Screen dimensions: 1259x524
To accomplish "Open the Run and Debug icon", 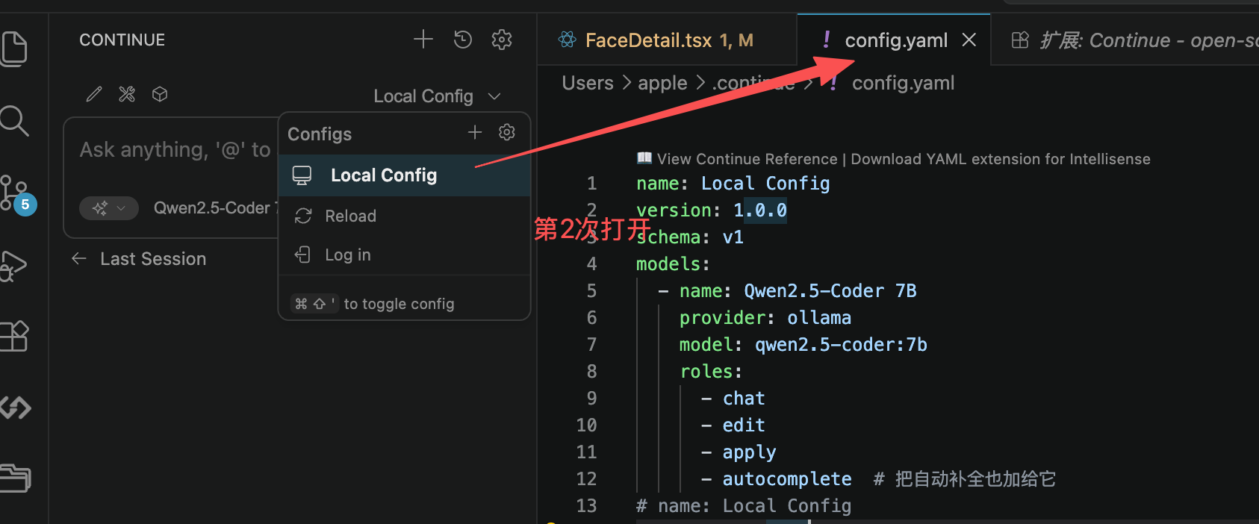I will (13, 266).
